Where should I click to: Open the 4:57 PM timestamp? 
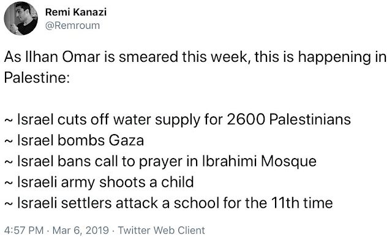tap(24, 230)
